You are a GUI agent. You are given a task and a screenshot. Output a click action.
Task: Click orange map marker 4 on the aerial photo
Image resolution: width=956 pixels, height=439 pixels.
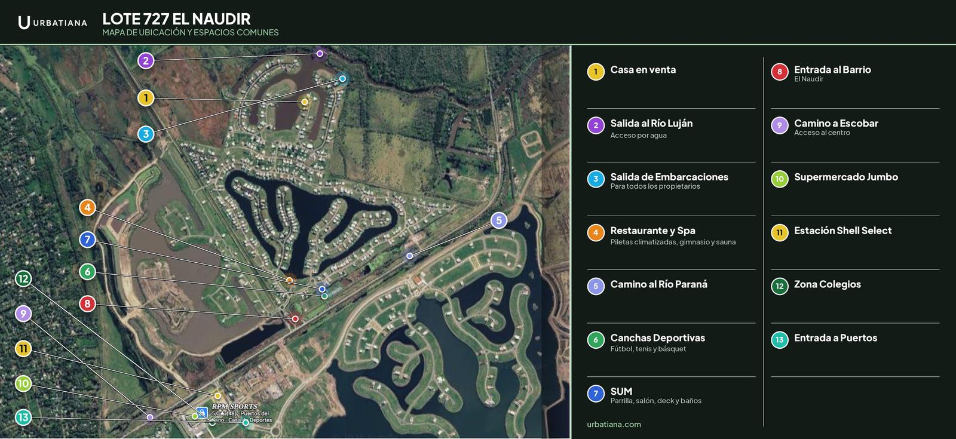pyautogui.click(x=88, y=207)
